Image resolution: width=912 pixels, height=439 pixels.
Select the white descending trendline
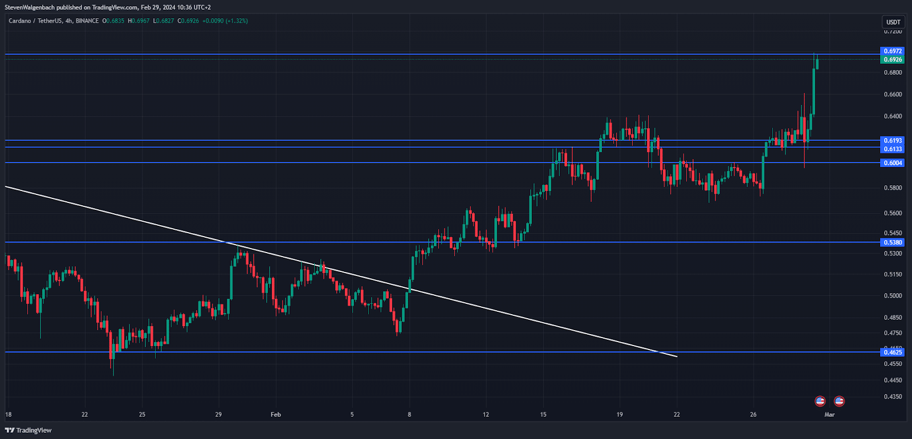(341, 271)
